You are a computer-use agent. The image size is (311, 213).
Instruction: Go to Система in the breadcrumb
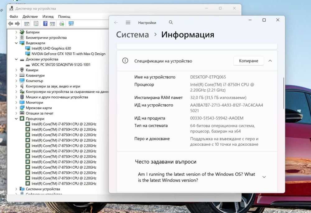click(132, 35)
